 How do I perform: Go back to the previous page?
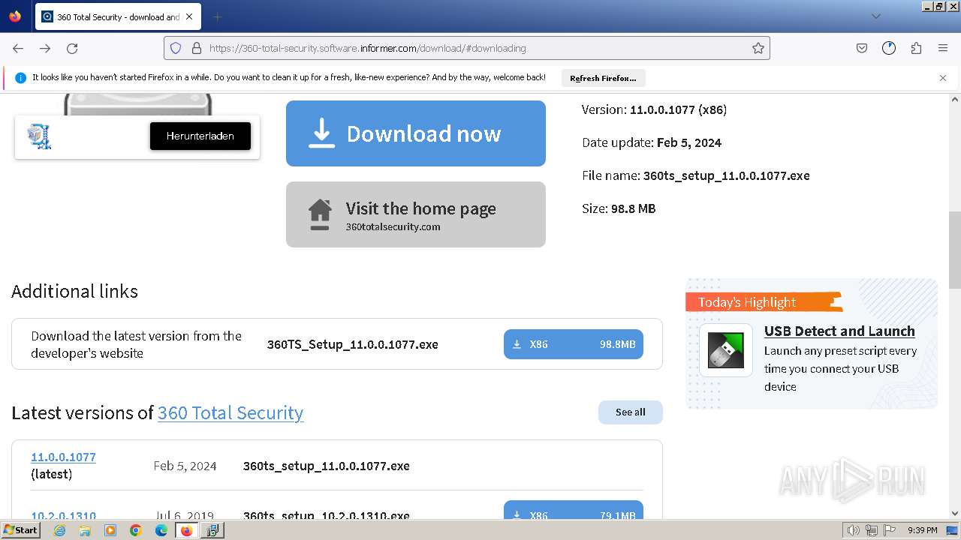pyautogui.click(x=18, y=48)
